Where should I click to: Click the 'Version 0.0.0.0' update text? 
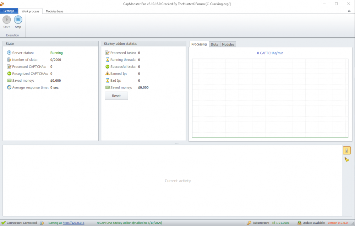[338, 223]
